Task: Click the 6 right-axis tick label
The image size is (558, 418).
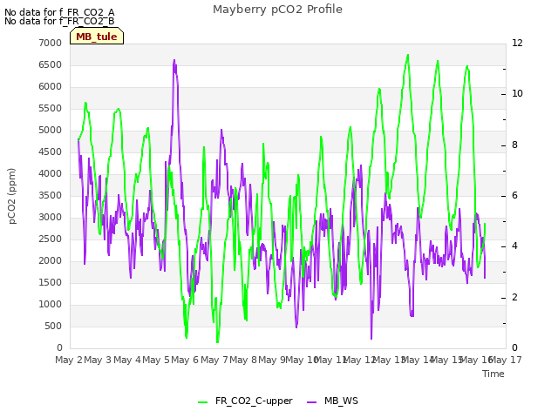Action: [x=514, y=195]
